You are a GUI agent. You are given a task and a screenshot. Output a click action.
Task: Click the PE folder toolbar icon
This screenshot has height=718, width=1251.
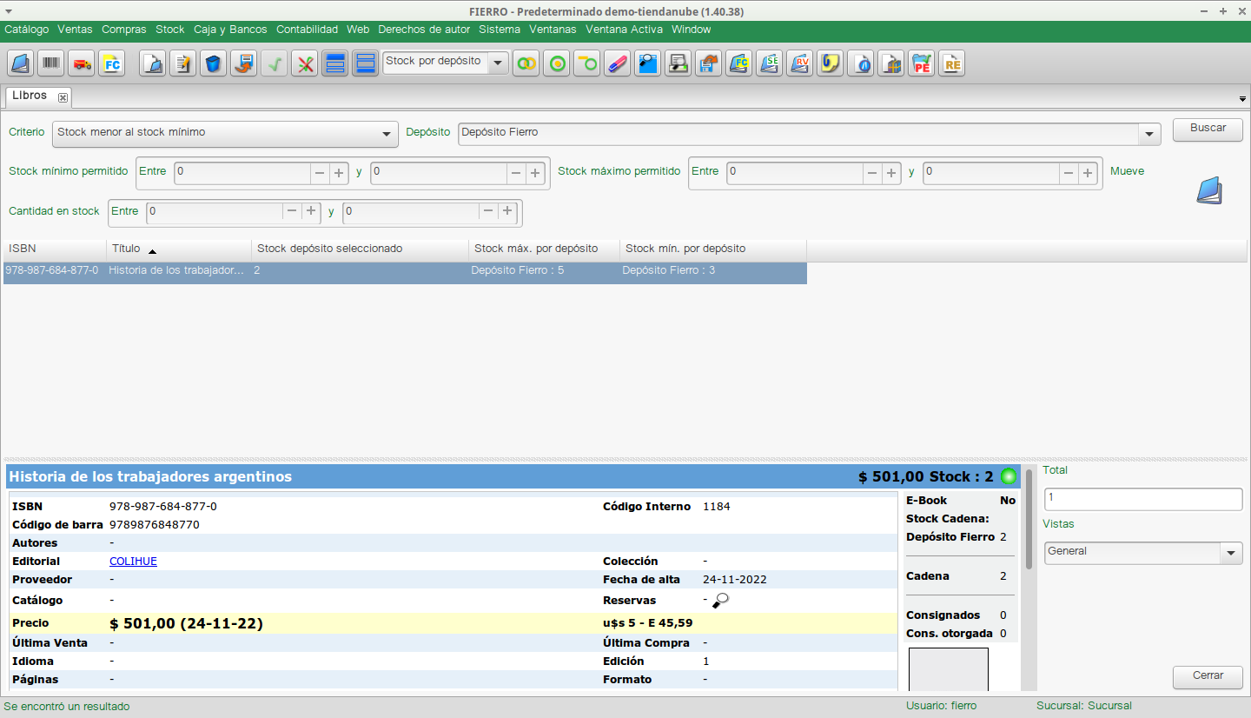tap(921, 63)
